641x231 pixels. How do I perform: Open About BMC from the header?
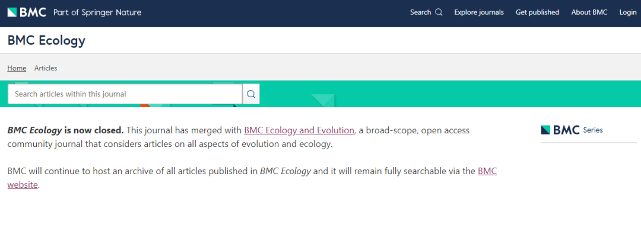pyautogui.click(x=589, y=12)
